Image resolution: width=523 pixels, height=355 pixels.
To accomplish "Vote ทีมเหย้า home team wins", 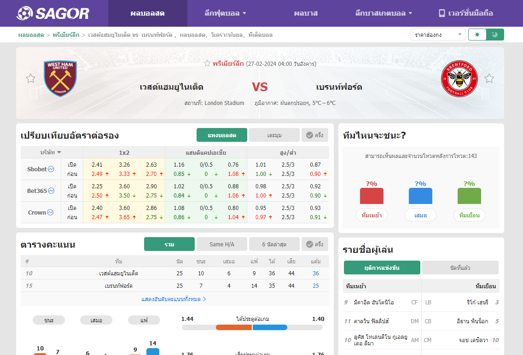I will click(x=372, y=215).
